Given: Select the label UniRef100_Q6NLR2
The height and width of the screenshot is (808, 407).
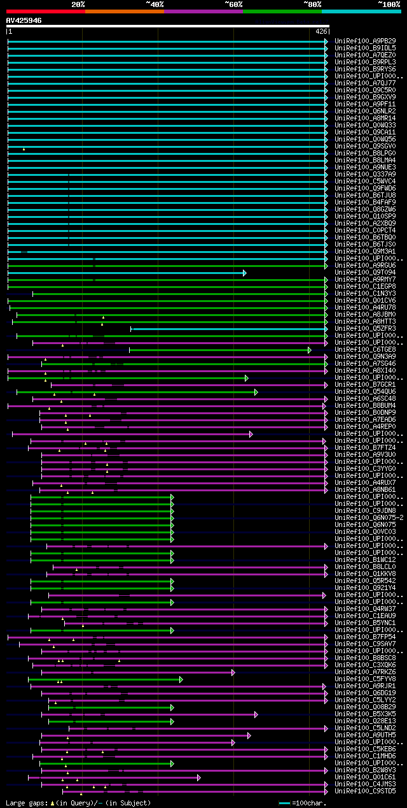Looking at the screenshot, I should pyautogui.click(x=365, y=112).
